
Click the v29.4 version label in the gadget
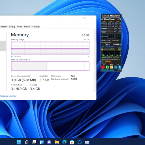tap(119, 70)
